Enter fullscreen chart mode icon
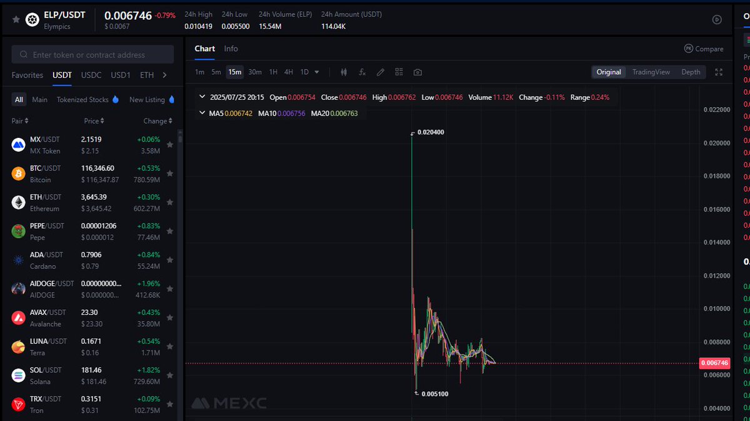This screenshot has width=750, height=421. click(x=719, y=72)
